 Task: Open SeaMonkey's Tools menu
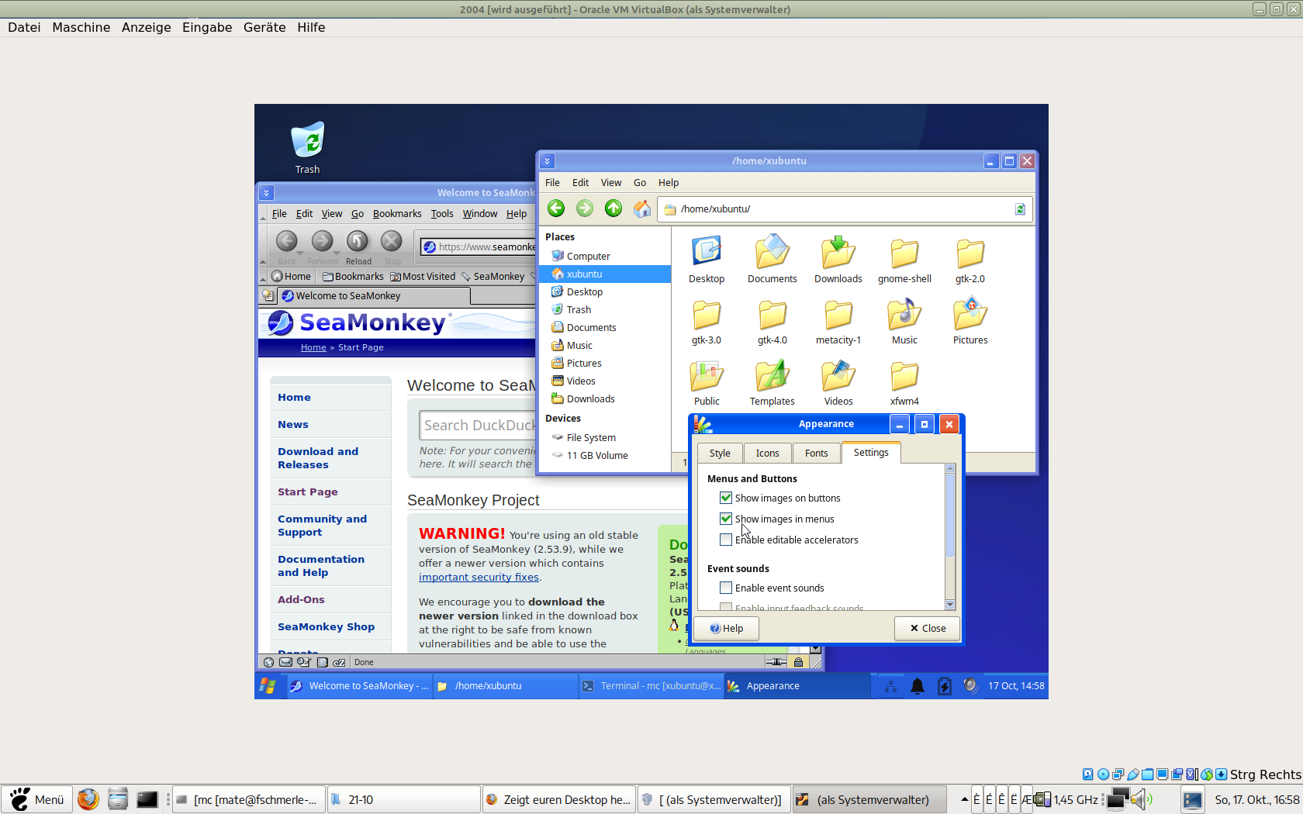click(442, 214)
